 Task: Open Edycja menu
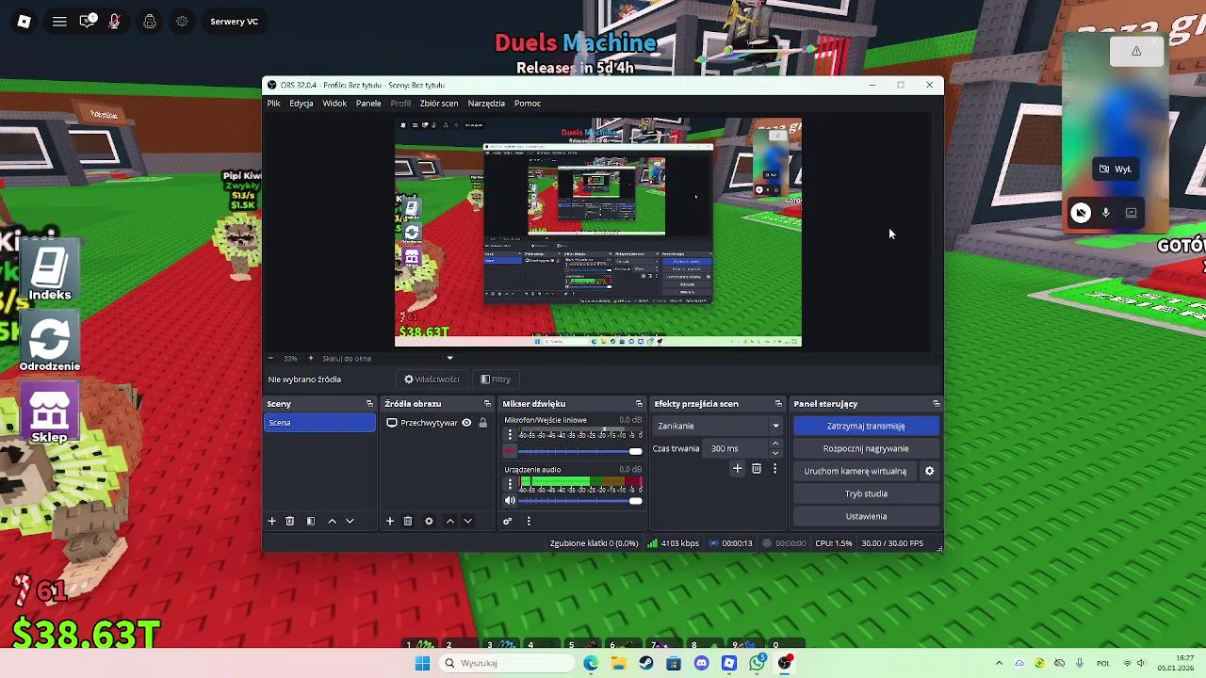point(301,104)
